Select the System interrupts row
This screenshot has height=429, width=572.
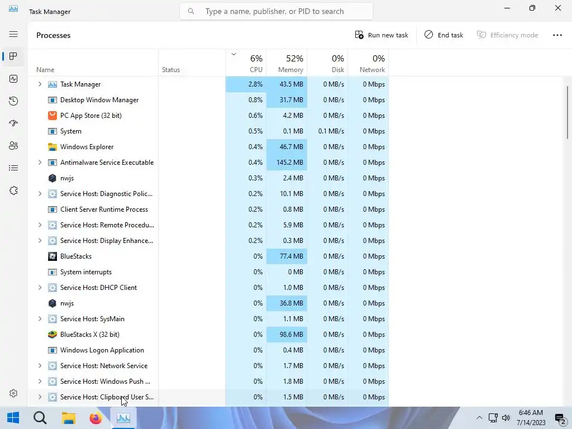[x=208, y=272]
